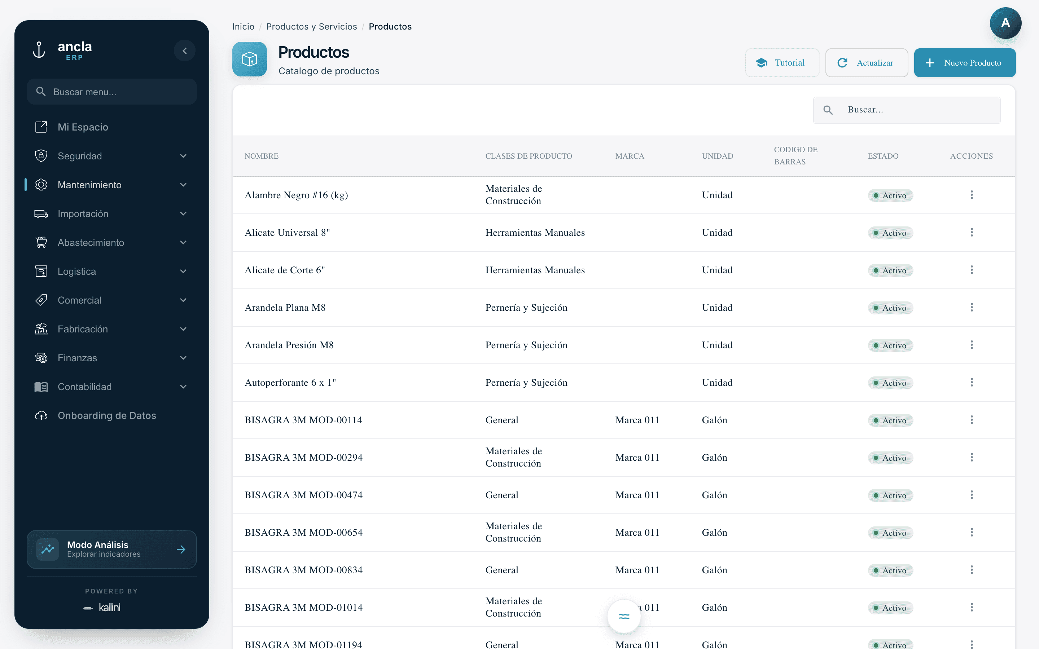The height and width of the screenshot is (649, 1039).
Task: Click the Comercial tag icon
Action: [x=41, y=300]
